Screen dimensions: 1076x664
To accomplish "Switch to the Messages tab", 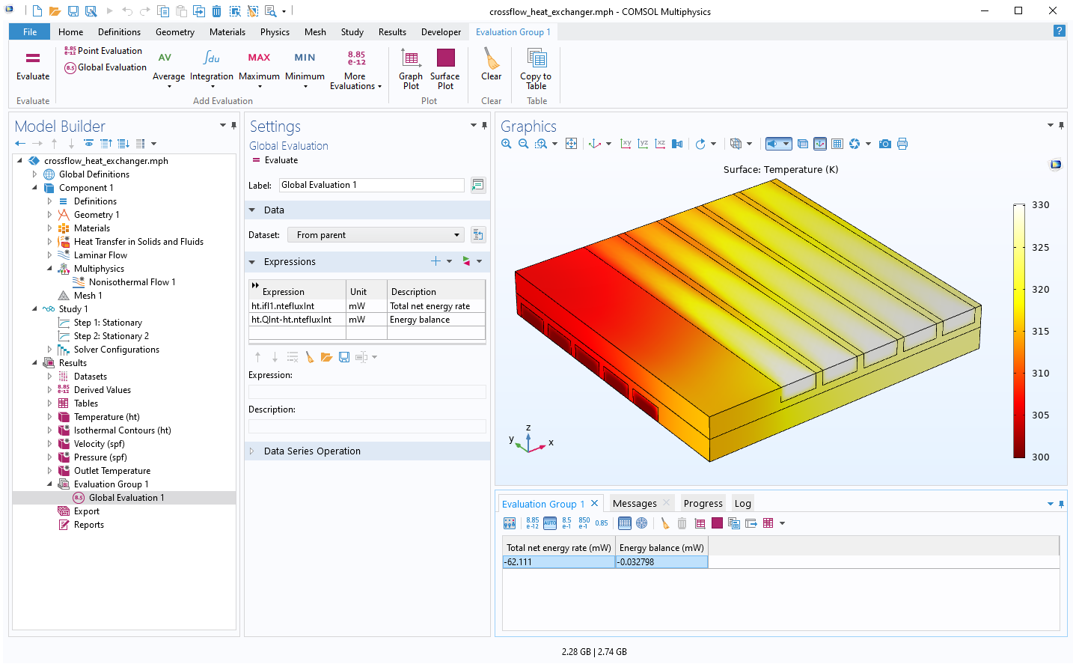I will 635,504.
